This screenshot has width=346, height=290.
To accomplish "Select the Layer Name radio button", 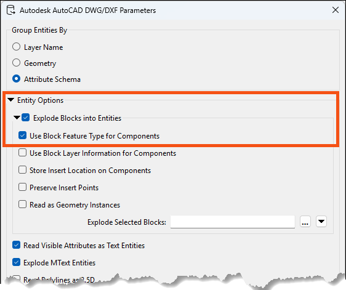I will (x=17, y=47).
